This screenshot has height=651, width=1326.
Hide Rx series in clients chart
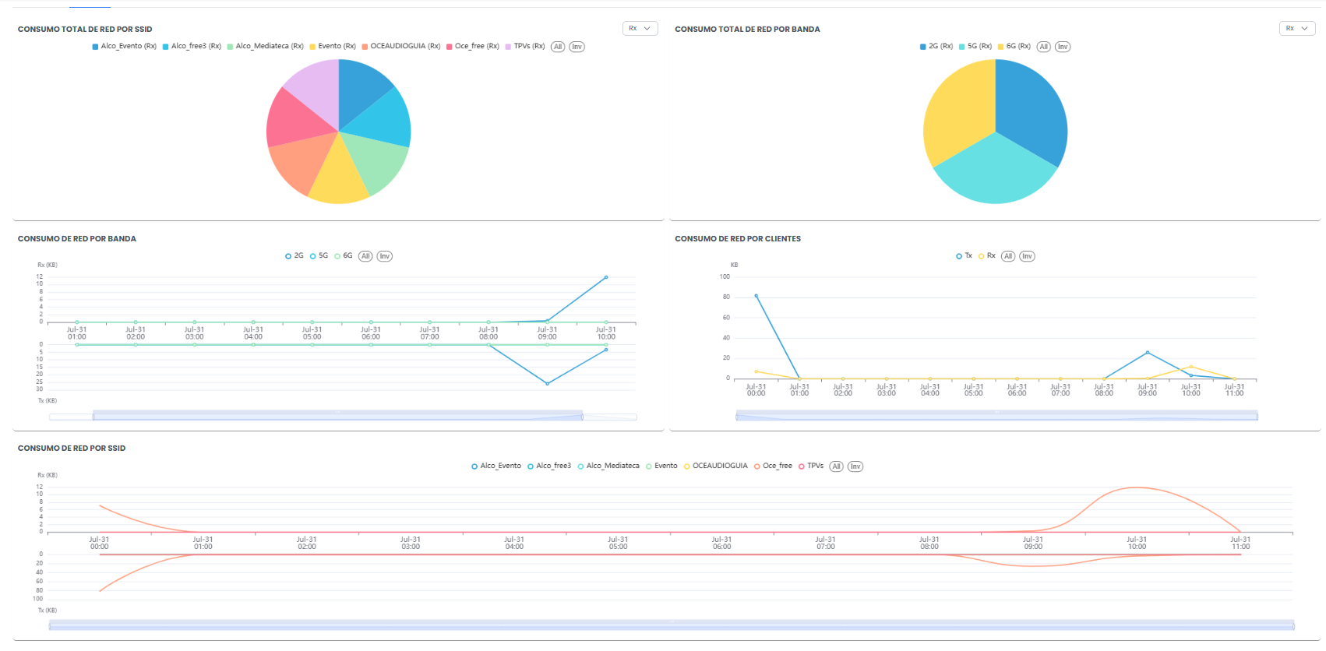click(x=987, y=256)
